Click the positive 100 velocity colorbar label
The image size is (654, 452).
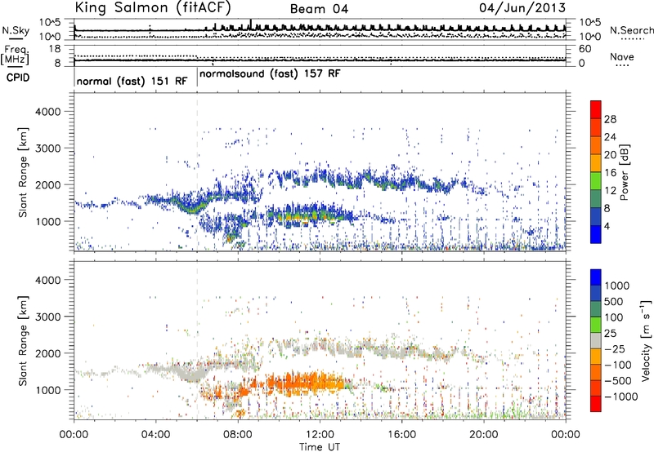coord(614,317)
